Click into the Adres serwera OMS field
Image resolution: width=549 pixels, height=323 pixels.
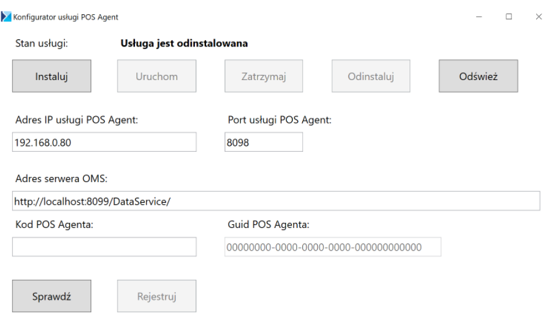click(x=276, y=201)
